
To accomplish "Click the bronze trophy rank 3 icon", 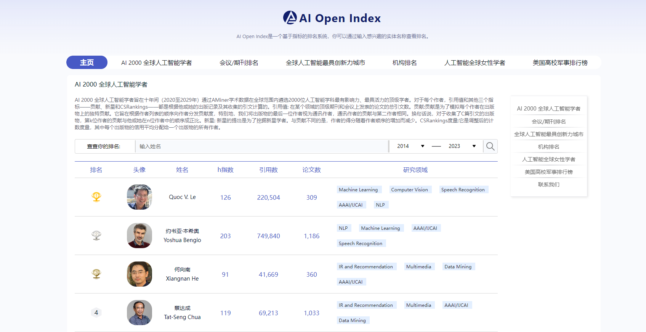I will click(96, 274).
